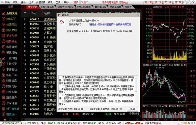Collapse the left sidebar with edge handle
Screen dimensions: 196x125
click(x=1, y=63)
